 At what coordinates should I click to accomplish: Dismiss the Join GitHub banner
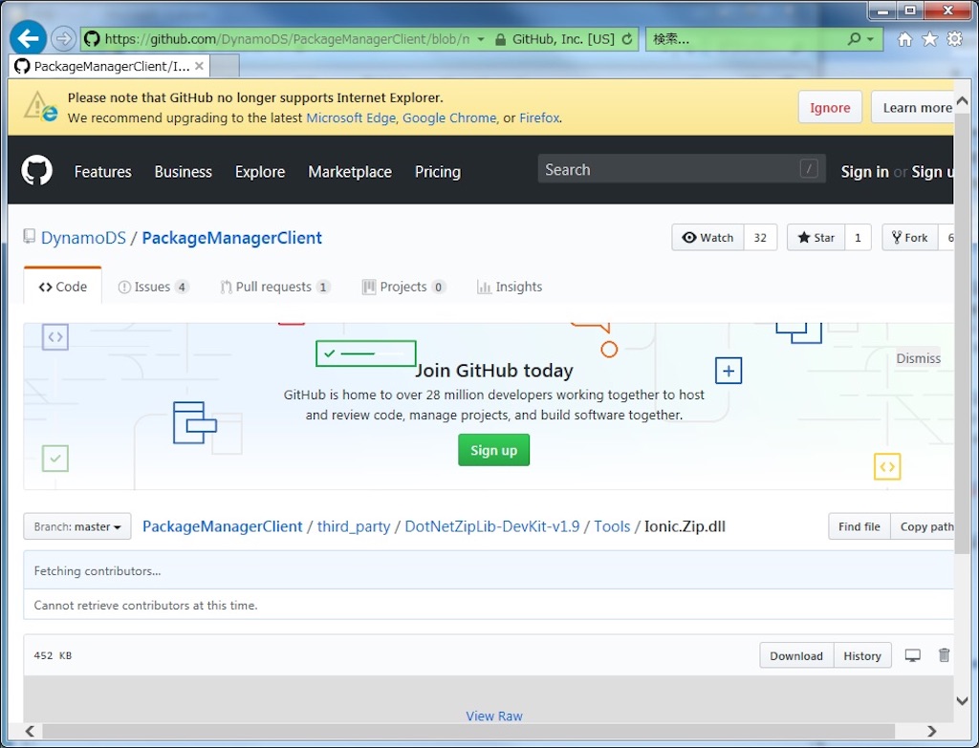point(918,358)
